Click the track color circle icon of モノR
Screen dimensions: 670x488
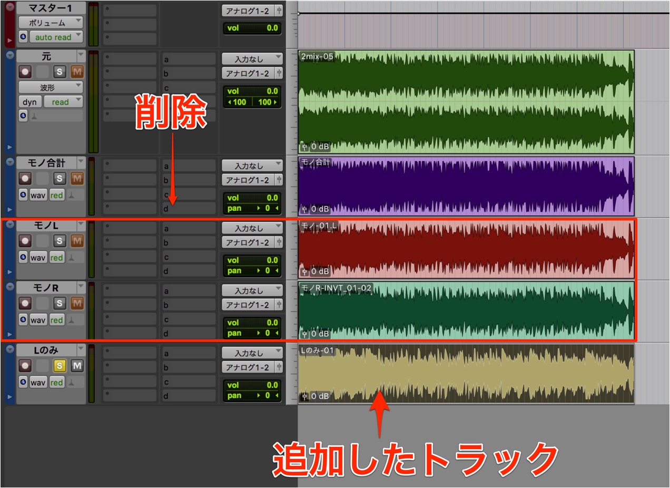tap(9, 287)
